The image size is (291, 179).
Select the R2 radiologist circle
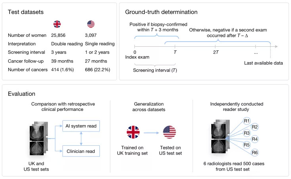pyautogui.click(x=255, y=127)
